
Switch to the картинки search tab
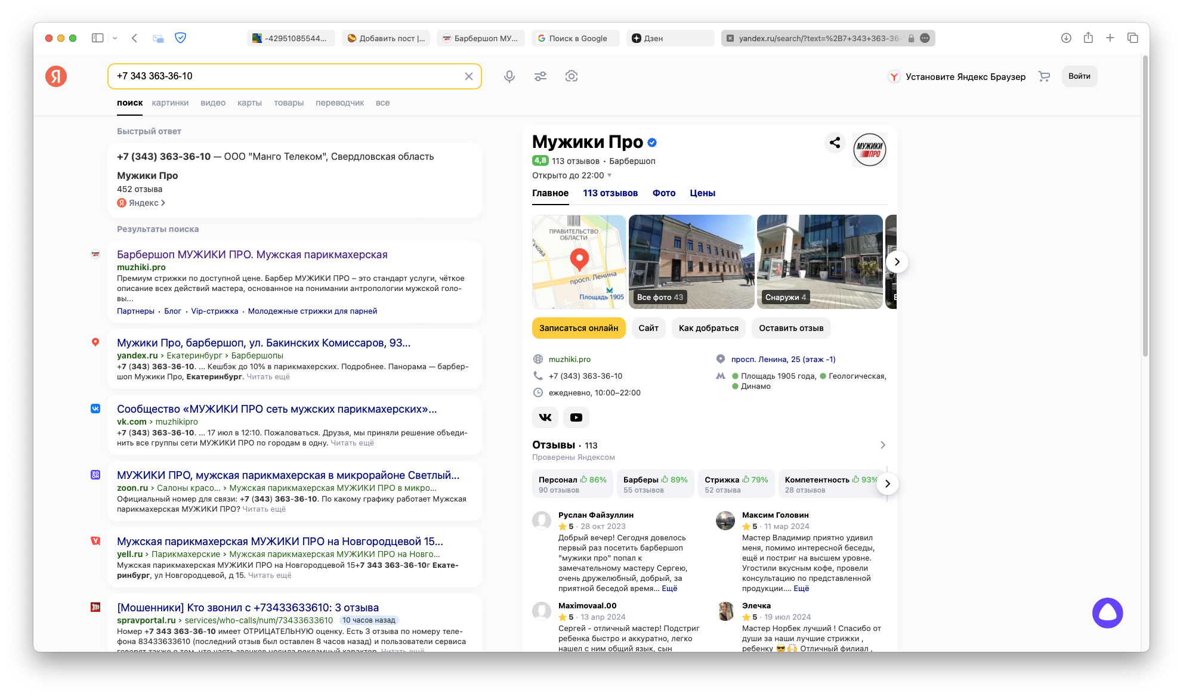pos(170,103)
